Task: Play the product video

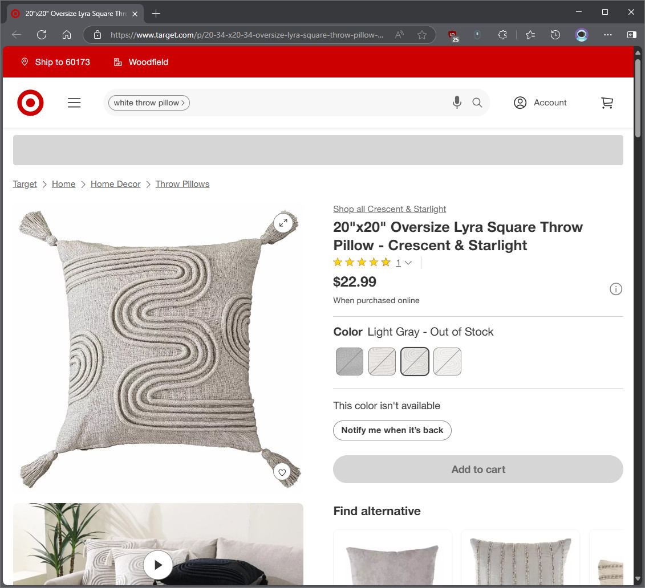Action: (158, 565)
